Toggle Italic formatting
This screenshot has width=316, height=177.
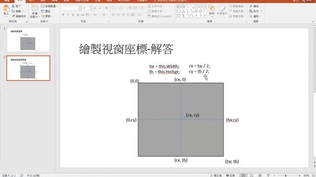[68, 15]
